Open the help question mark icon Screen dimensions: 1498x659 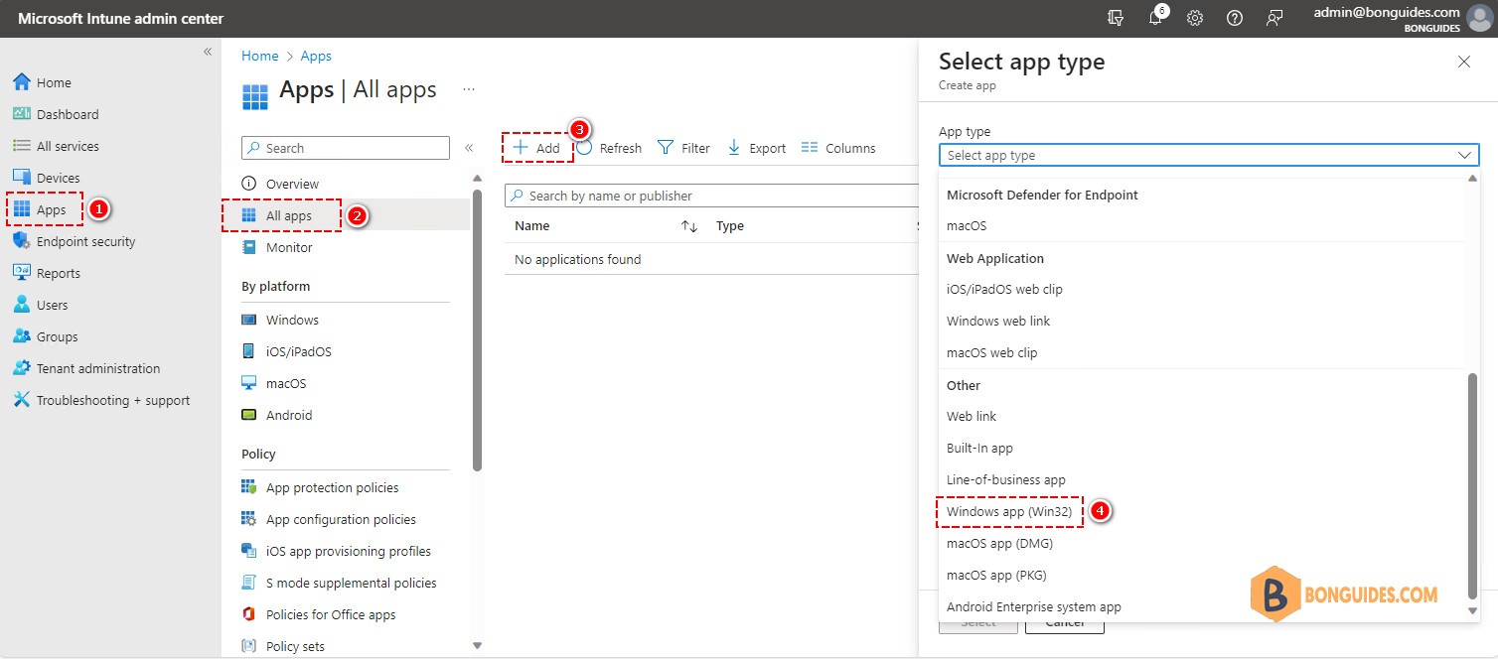pyautogui.click(x=1235, y=18)
